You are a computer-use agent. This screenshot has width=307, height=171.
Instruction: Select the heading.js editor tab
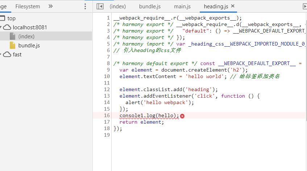[216, 7]
